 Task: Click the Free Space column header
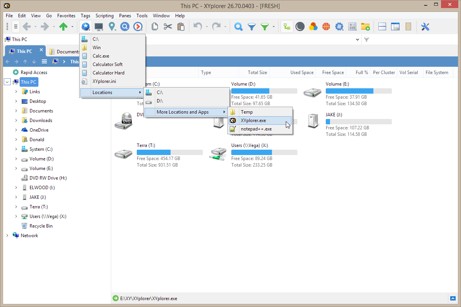[333, 73]
